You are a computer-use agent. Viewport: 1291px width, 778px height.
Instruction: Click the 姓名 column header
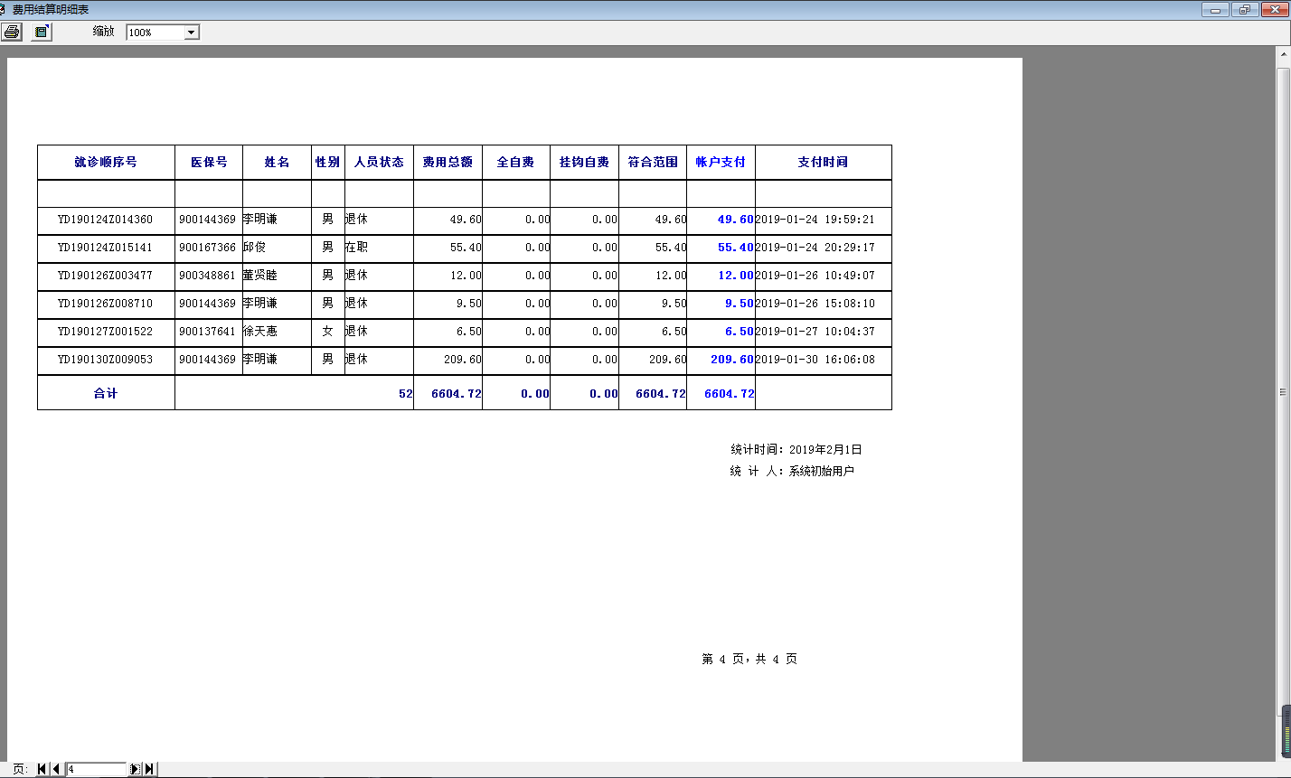click(x=277, y=163)
